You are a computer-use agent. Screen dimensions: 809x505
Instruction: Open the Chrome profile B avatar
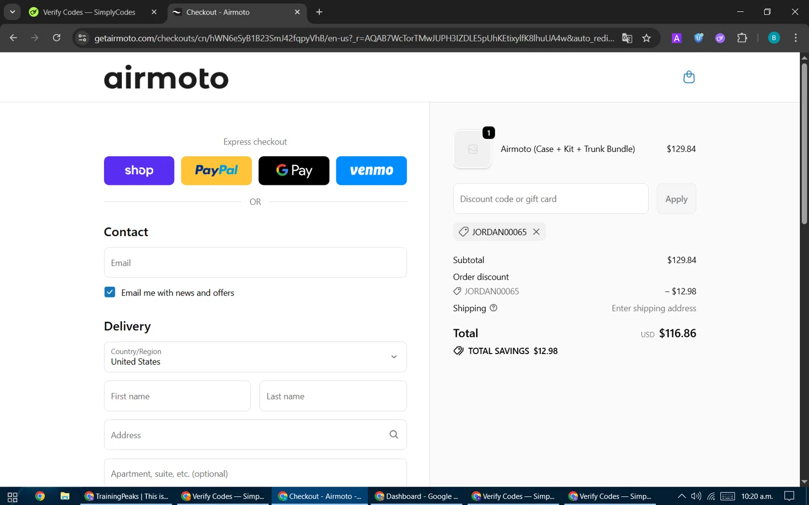point(774,38)
